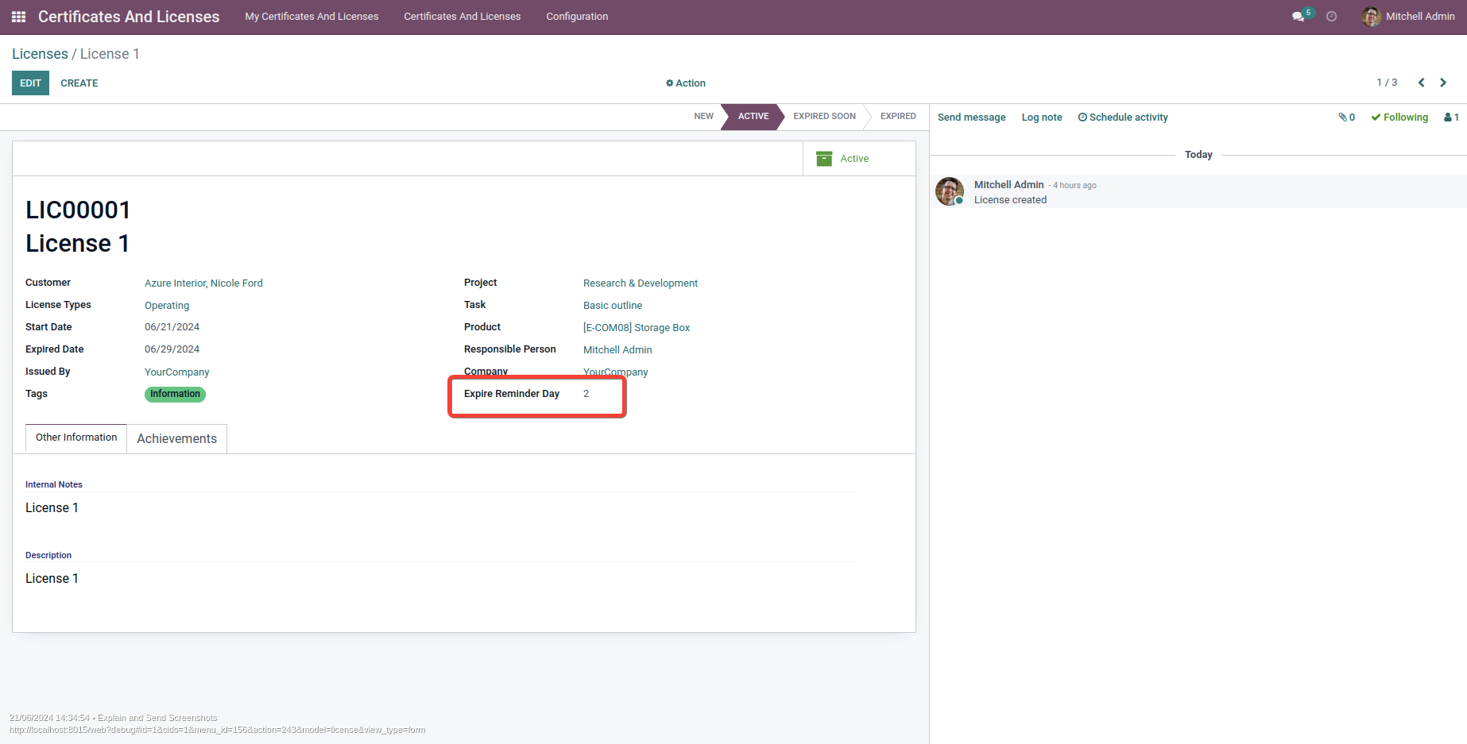Click Certificates And Licenses app title
Viewport: 1467px width, 744px height.
(129, 17)
